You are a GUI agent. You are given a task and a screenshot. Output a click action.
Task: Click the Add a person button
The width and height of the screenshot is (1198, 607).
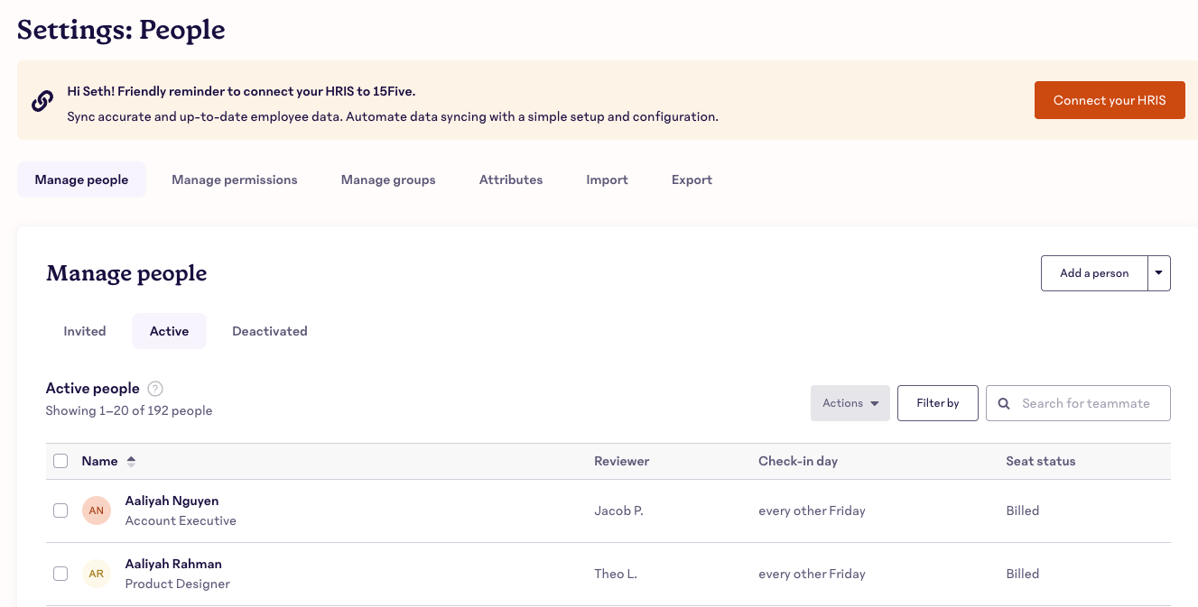click(1094, 273)
